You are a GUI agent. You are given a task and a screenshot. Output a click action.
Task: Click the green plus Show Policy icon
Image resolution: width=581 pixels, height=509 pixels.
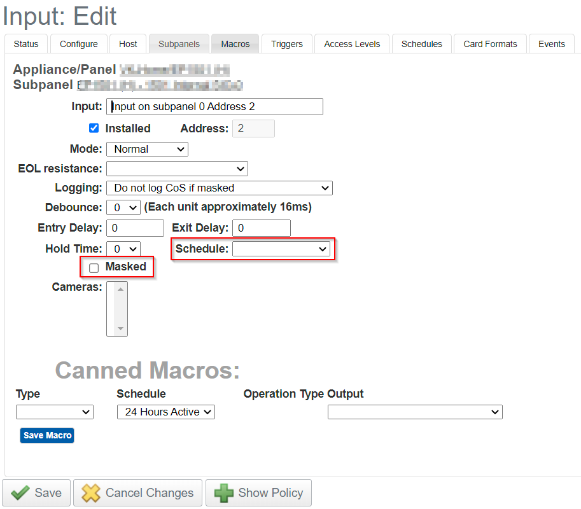click(x=225, y=492)
